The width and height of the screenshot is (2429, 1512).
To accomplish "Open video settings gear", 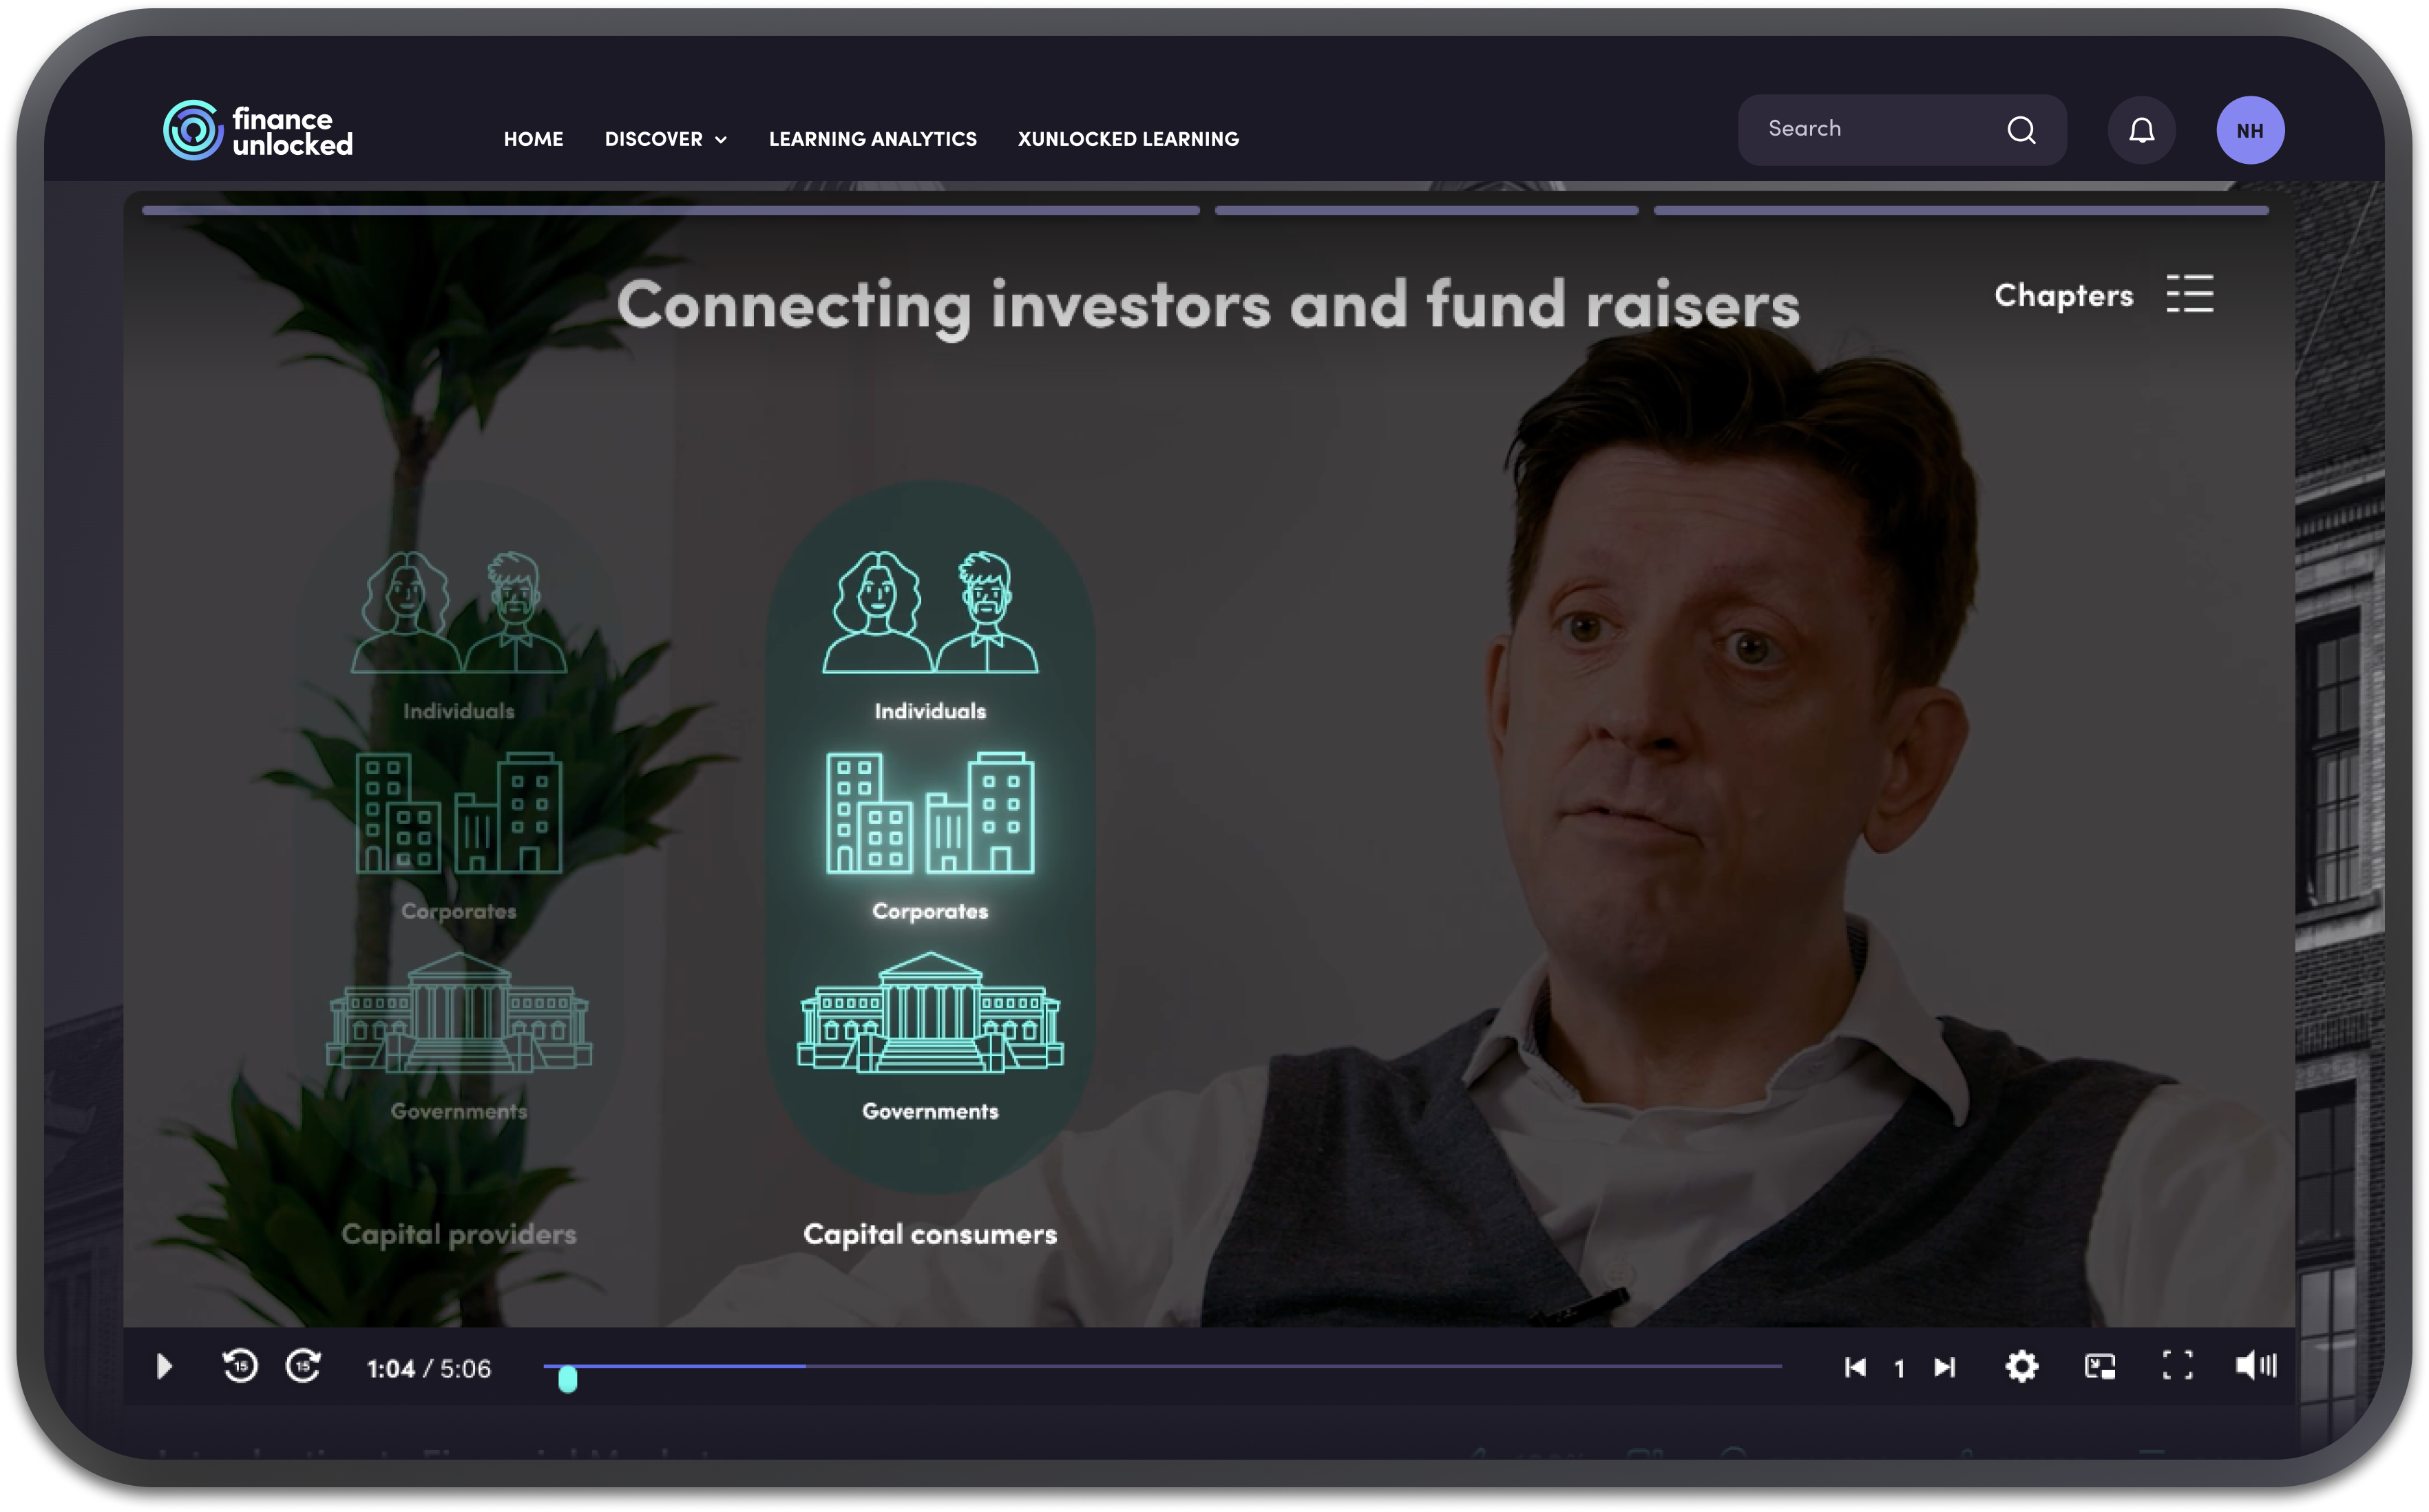I will tap(2021, 1366).
